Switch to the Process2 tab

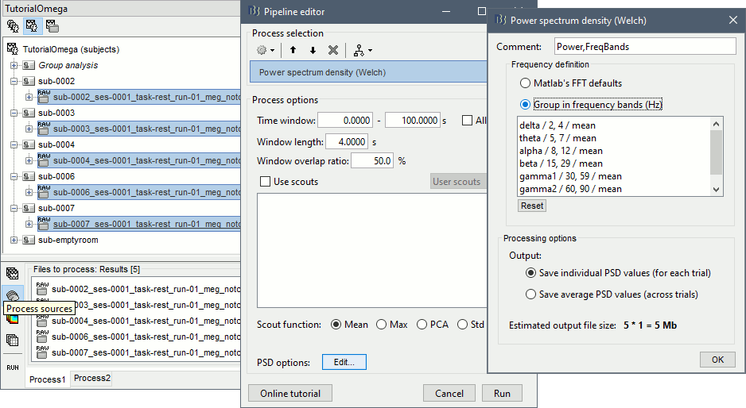pyautogui.click(x=92, y=379)
